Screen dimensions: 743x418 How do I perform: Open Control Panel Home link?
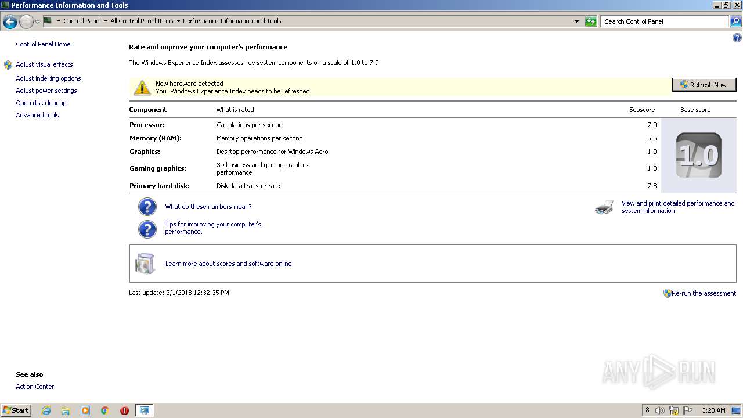coord(43,44)
